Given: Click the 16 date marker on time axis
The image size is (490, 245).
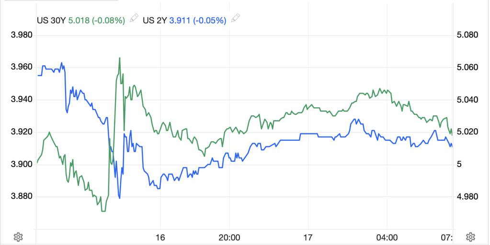Looking at the screenshot, I should click(160, 237).
